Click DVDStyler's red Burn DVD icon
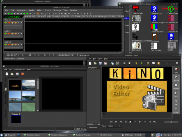 (x=22, y=74)
